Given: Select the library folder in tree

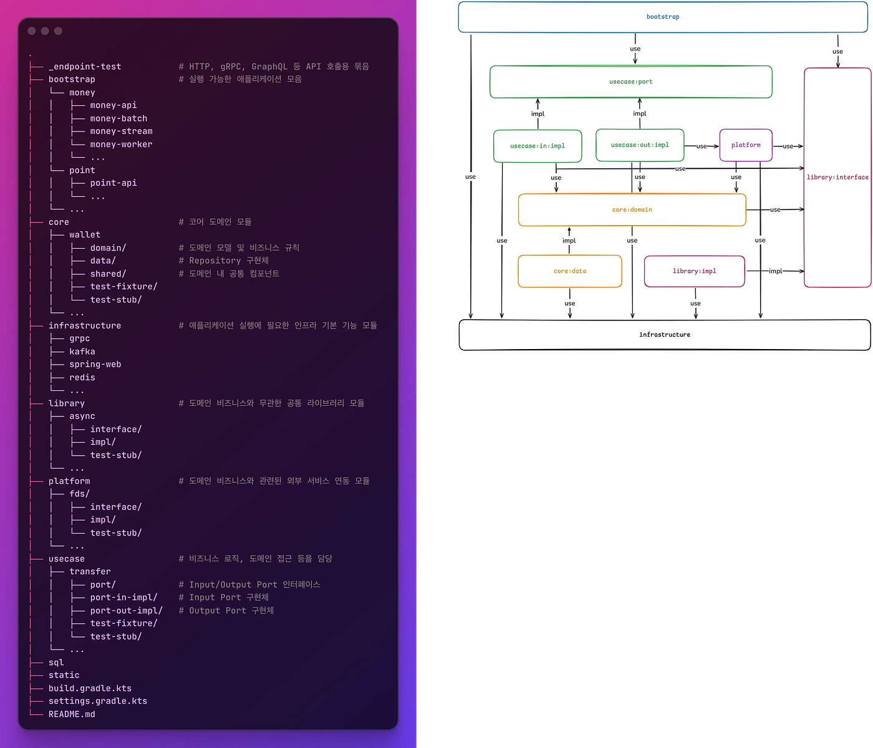Looking at the screenshot, I should click(67, 403).
